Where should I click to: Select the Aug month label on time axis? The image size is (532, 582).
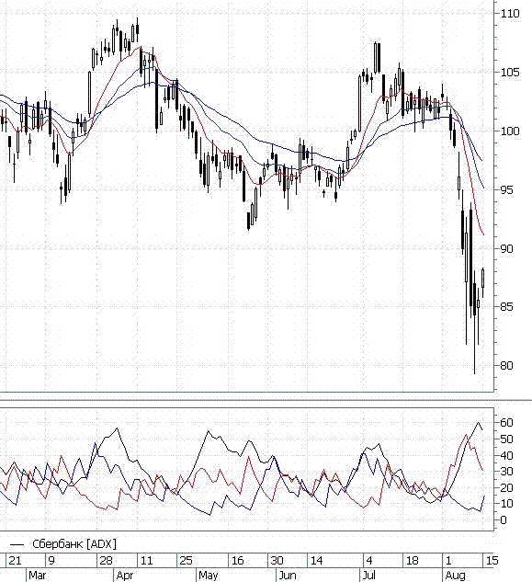455,576
